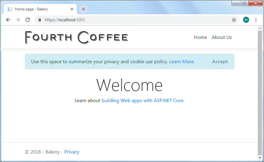Follow the Learn More cookie policy link
264x162 pixels.
[181, 62]
